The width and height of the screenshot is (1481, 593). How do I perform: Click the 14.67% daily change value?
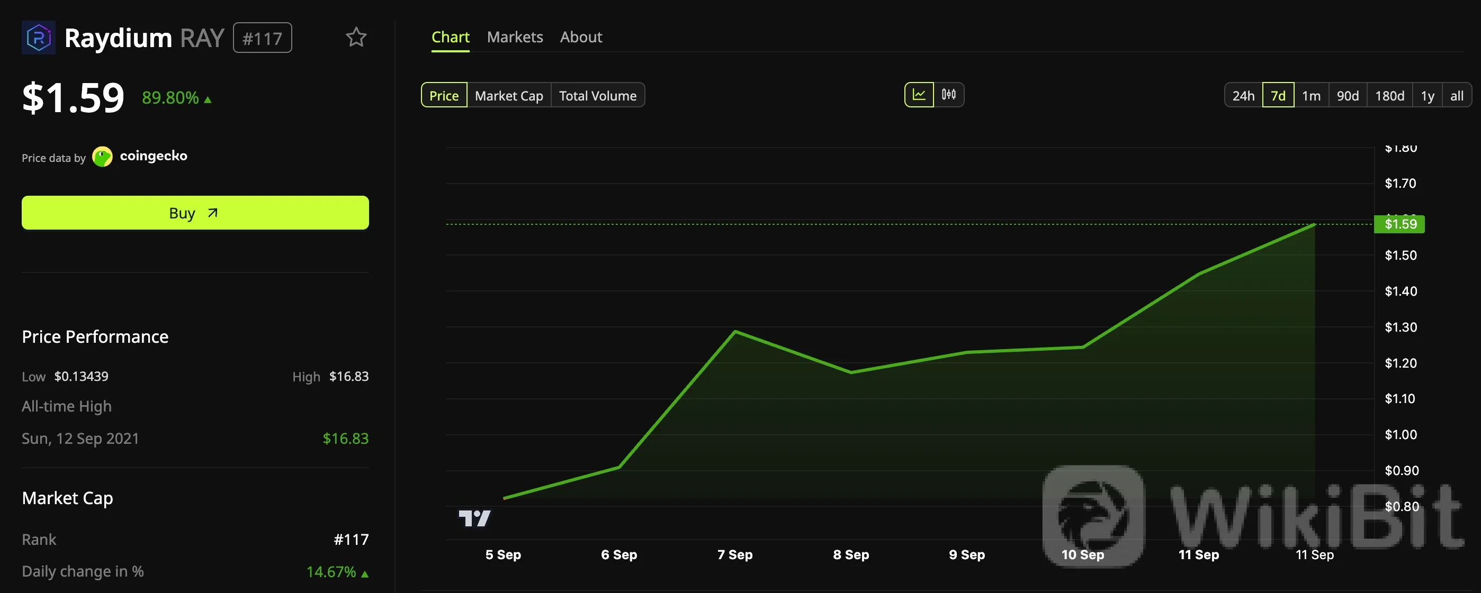coord(331,572)
